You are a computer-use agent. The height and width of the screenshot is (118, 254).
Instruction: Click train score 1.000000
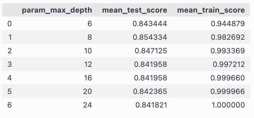tap(228, 105)
